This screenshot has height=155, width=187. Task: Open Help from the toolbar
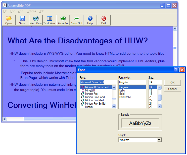point(90,19)
